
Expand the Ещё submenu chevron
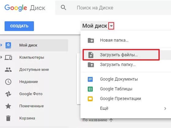165,109
